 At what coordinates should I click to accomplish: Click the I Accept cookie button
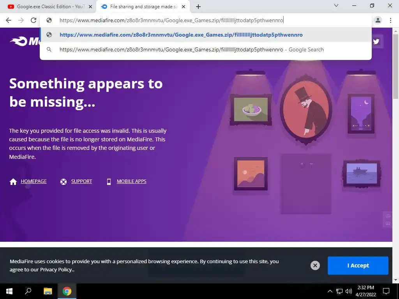coord(358,266)
